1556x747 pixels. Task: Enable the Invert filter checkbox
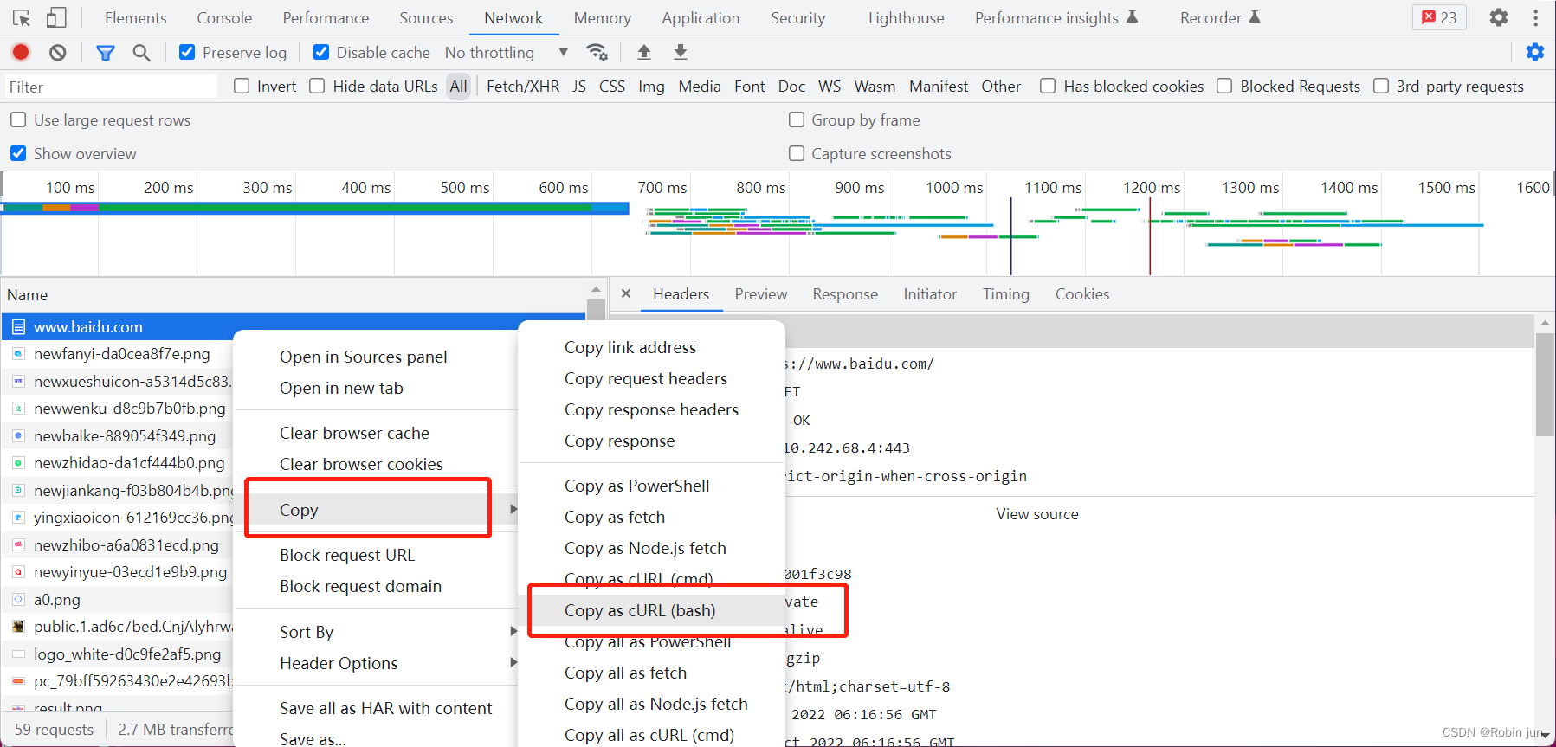(242, 86)
